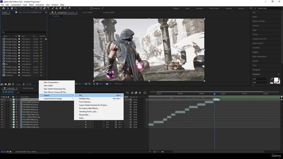Click the Hide Shy Layers icon in timeline header
Image resolution: width=283 pixels, height=159 pixels.
pyautogui.click(x=132, y=93)
